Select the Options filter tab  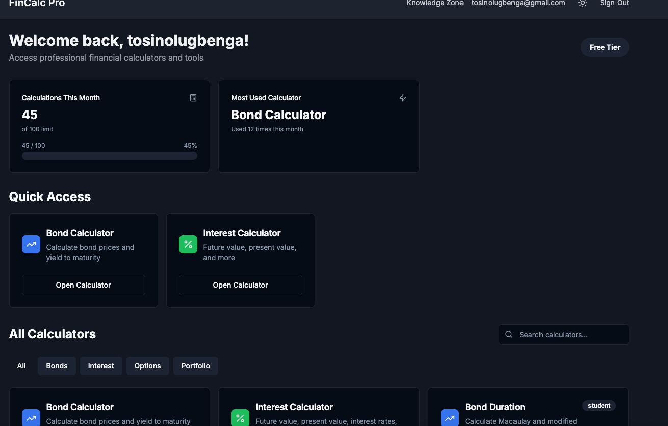[148, 366]
